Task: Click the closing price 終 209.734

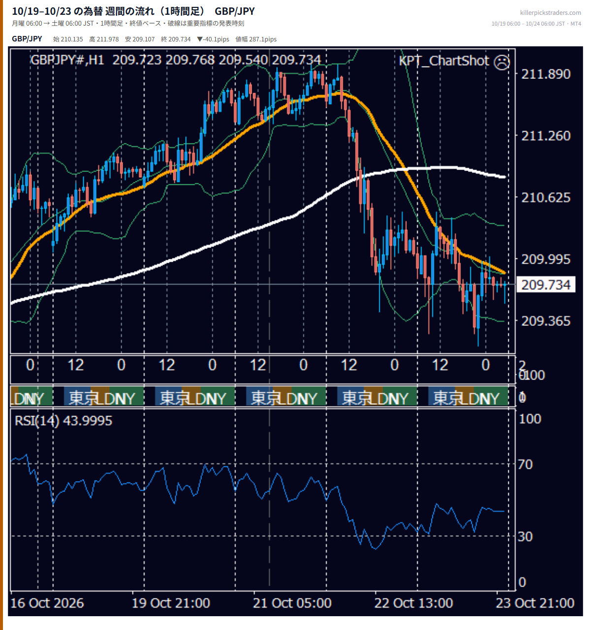Action: tap(176, 39)
